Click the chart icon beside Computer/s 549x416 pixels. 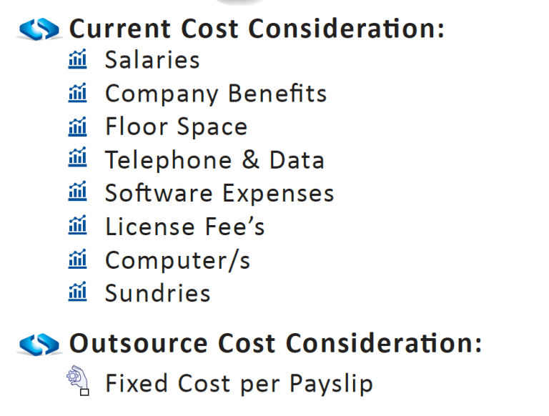[x=77, y=259]
